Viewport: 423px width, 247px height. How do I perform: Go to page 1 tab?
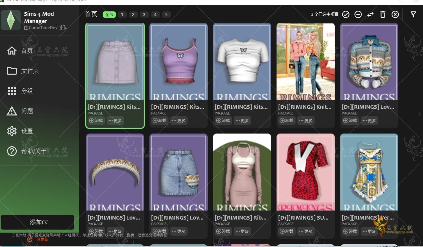click(122, 14)
